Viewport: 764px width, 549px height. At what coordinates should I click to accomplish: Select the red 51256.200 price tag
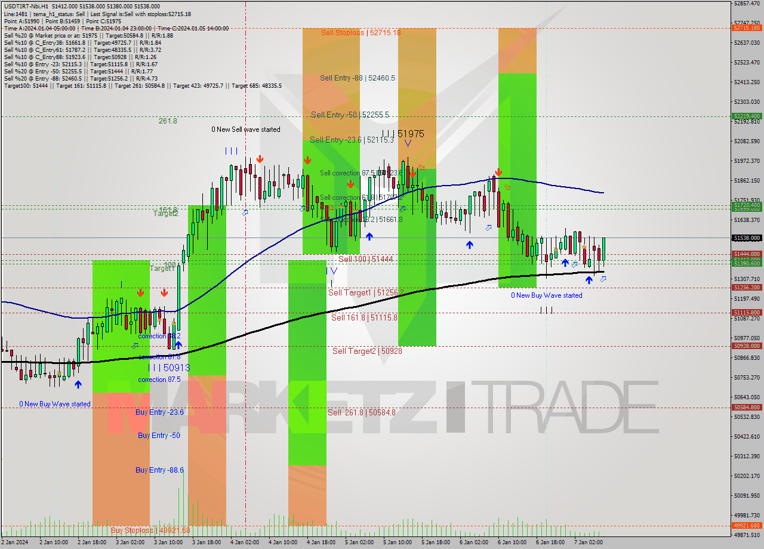pos(747,288)
